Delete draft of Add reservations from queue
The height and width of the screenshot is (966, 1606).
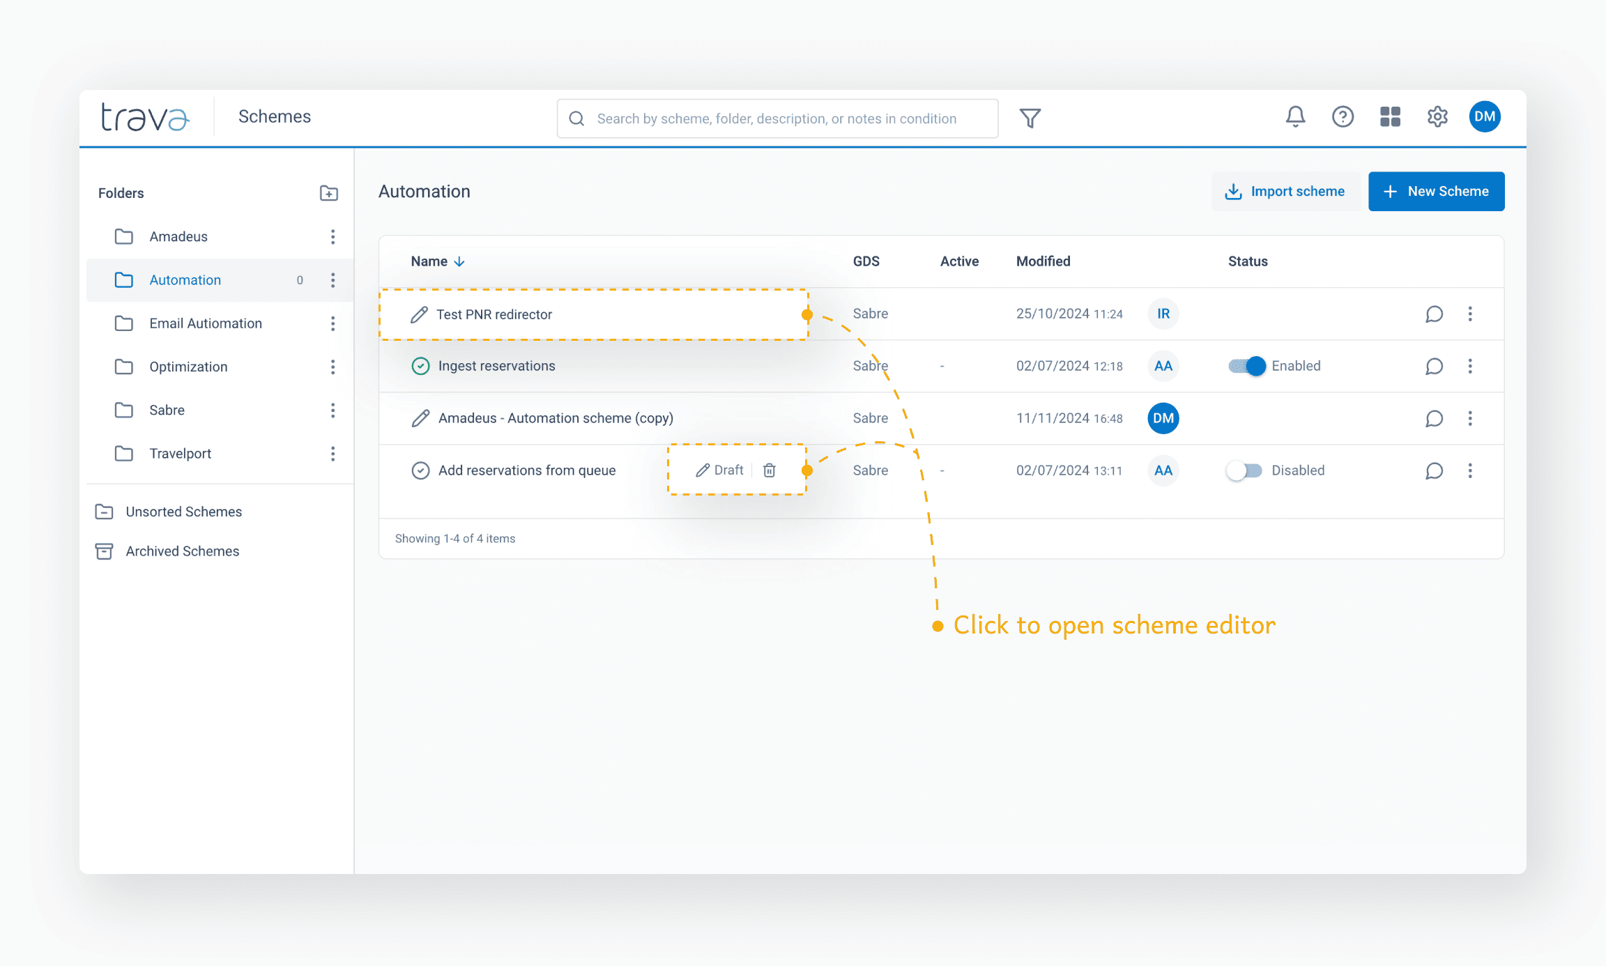(770, 470)
